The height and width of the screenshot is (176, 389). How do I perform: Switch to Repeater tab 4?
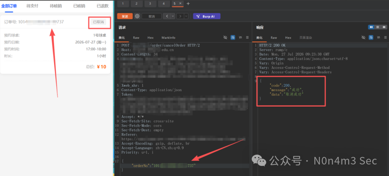coord(164,4)
